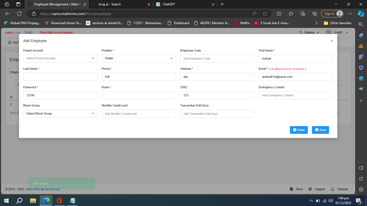Screen dimensions: 367x206
Task: Add this page to favorites star
Action: [265, 14]
